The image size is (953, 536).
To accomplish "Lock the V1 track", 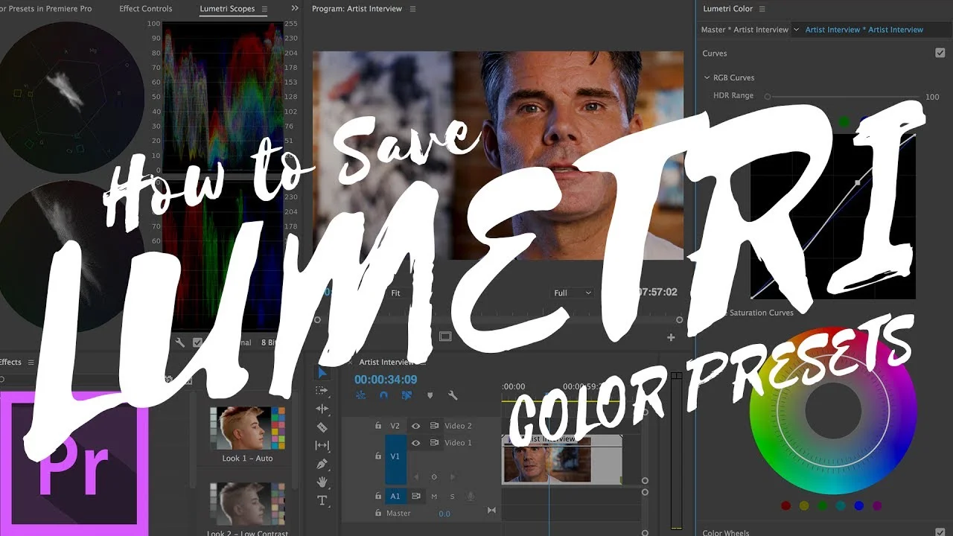I will point(378,456).
